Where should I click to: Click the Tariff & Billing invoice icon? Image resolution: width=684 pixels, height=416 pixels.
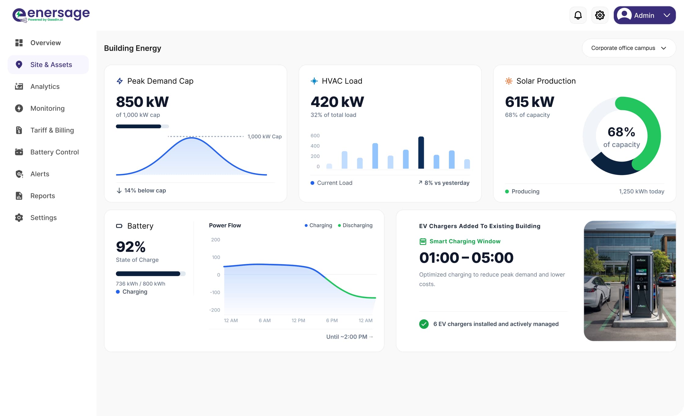click(x=19, y=130)
